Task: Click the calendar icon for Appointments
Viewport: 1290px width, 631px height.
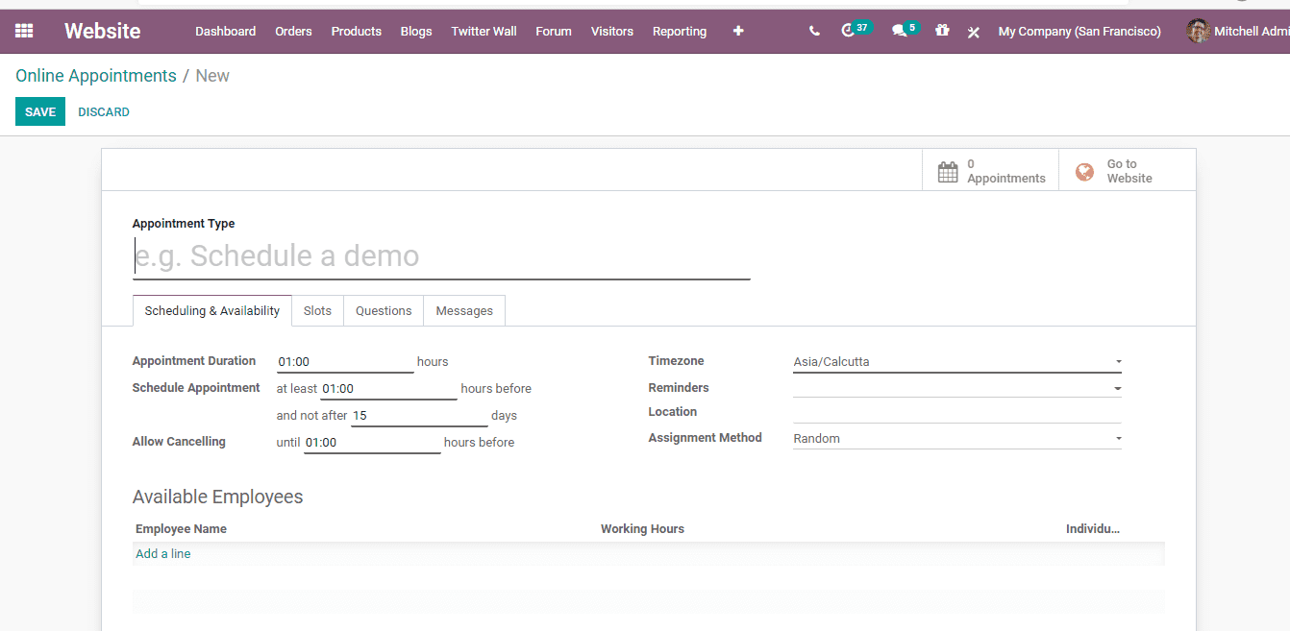Action: [x=948, y=172]
